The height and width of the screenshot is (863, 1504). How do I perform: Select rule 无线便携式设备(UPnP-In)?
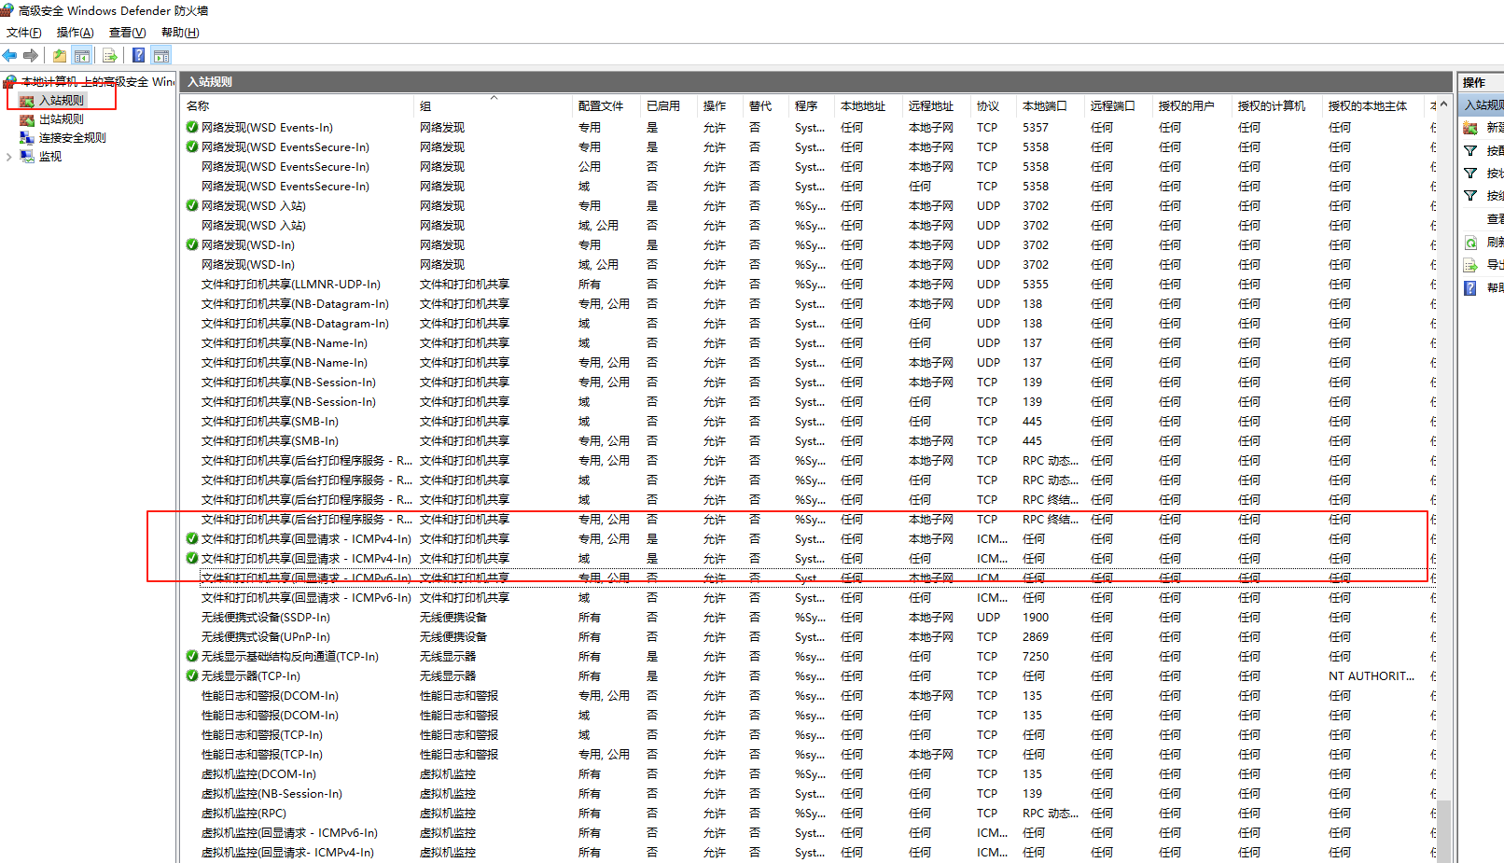click(x=266, y=637)
